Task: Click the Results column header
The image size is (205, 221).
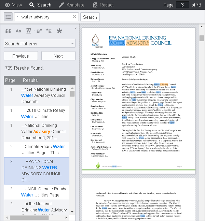Action: (x=30, y=80)
